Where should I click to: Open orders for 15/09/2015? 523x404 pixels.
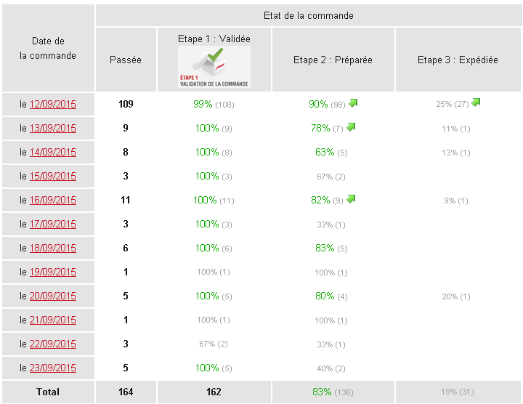52,177
